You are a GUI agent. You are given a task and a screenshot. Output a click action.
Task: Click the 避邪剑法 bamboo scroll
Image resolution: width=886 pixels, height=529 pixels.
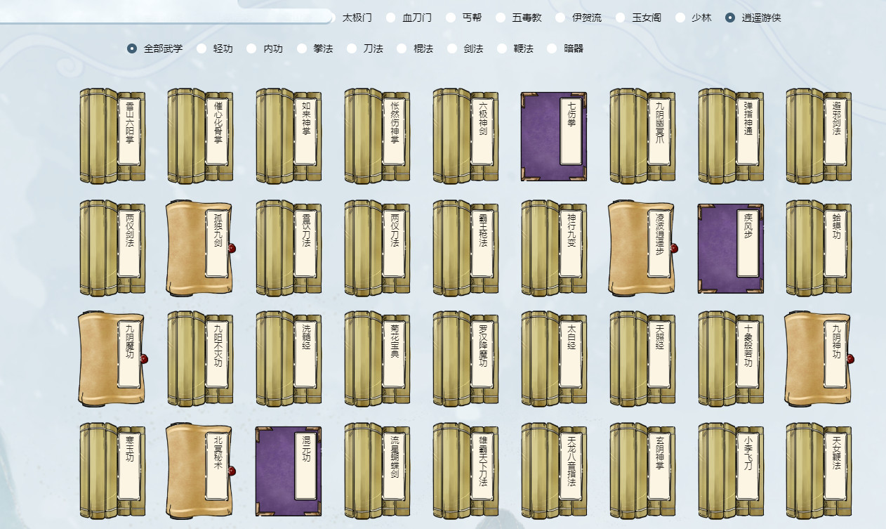tap(819, 136)
